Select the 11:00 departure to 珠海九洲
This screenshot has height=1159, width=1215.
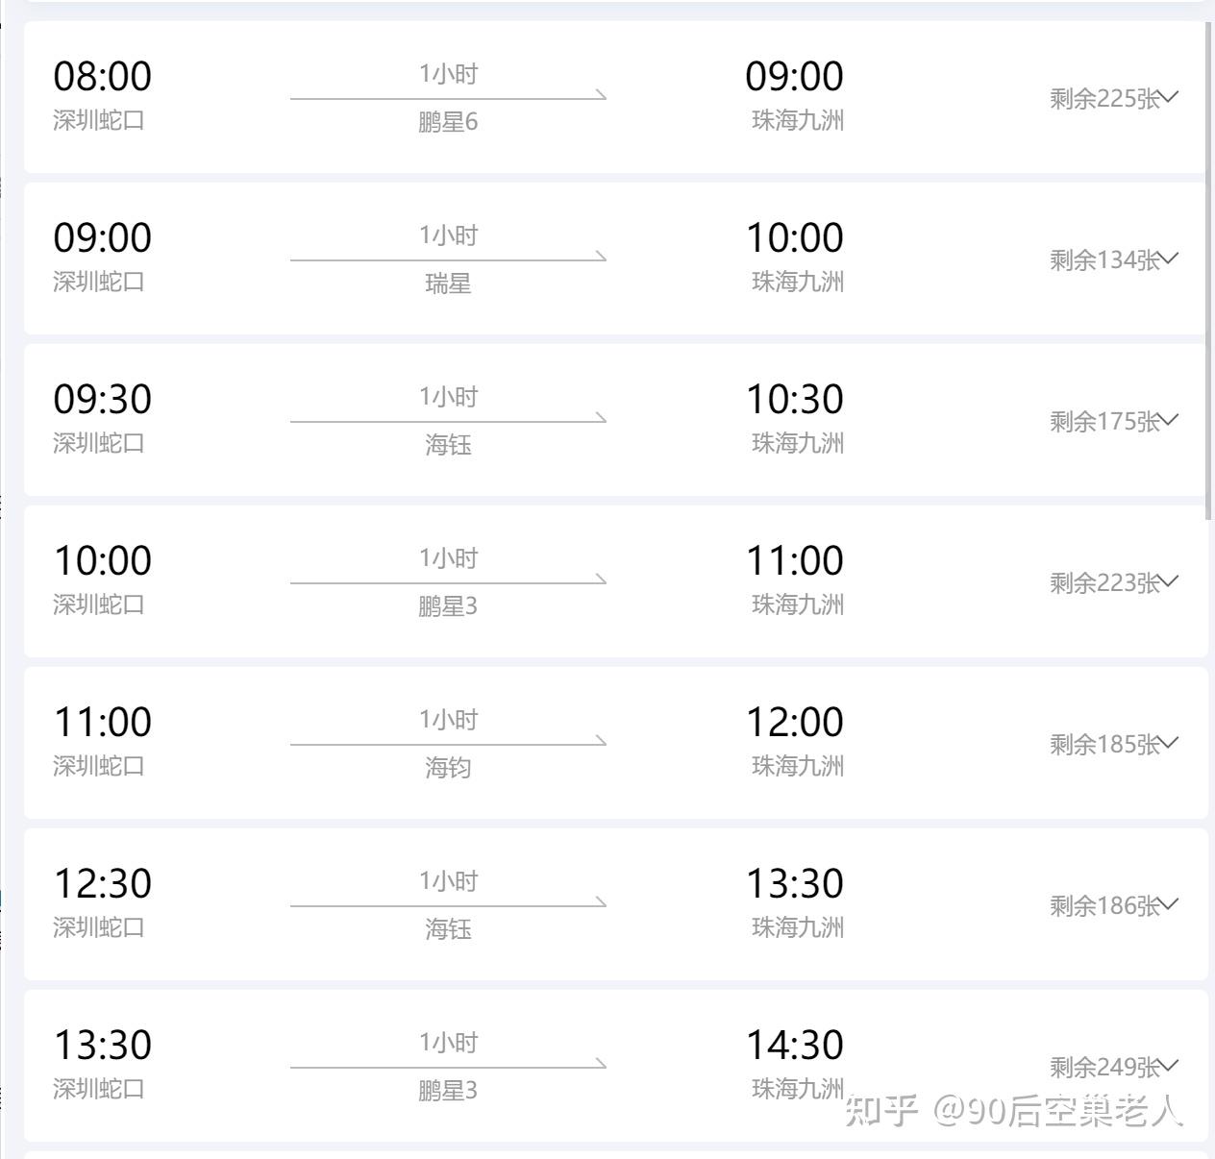point(102,723)
